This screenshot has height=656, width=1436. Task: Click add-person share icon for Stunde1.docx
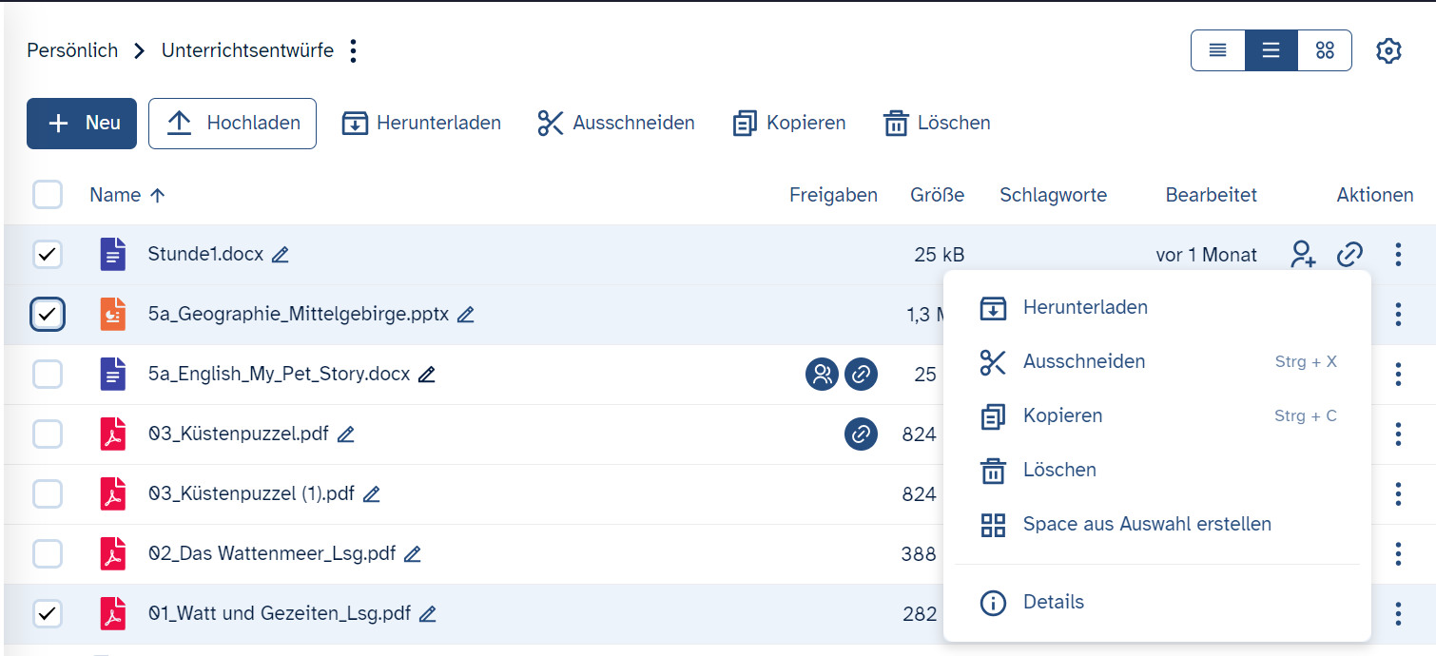(1302, 255)
